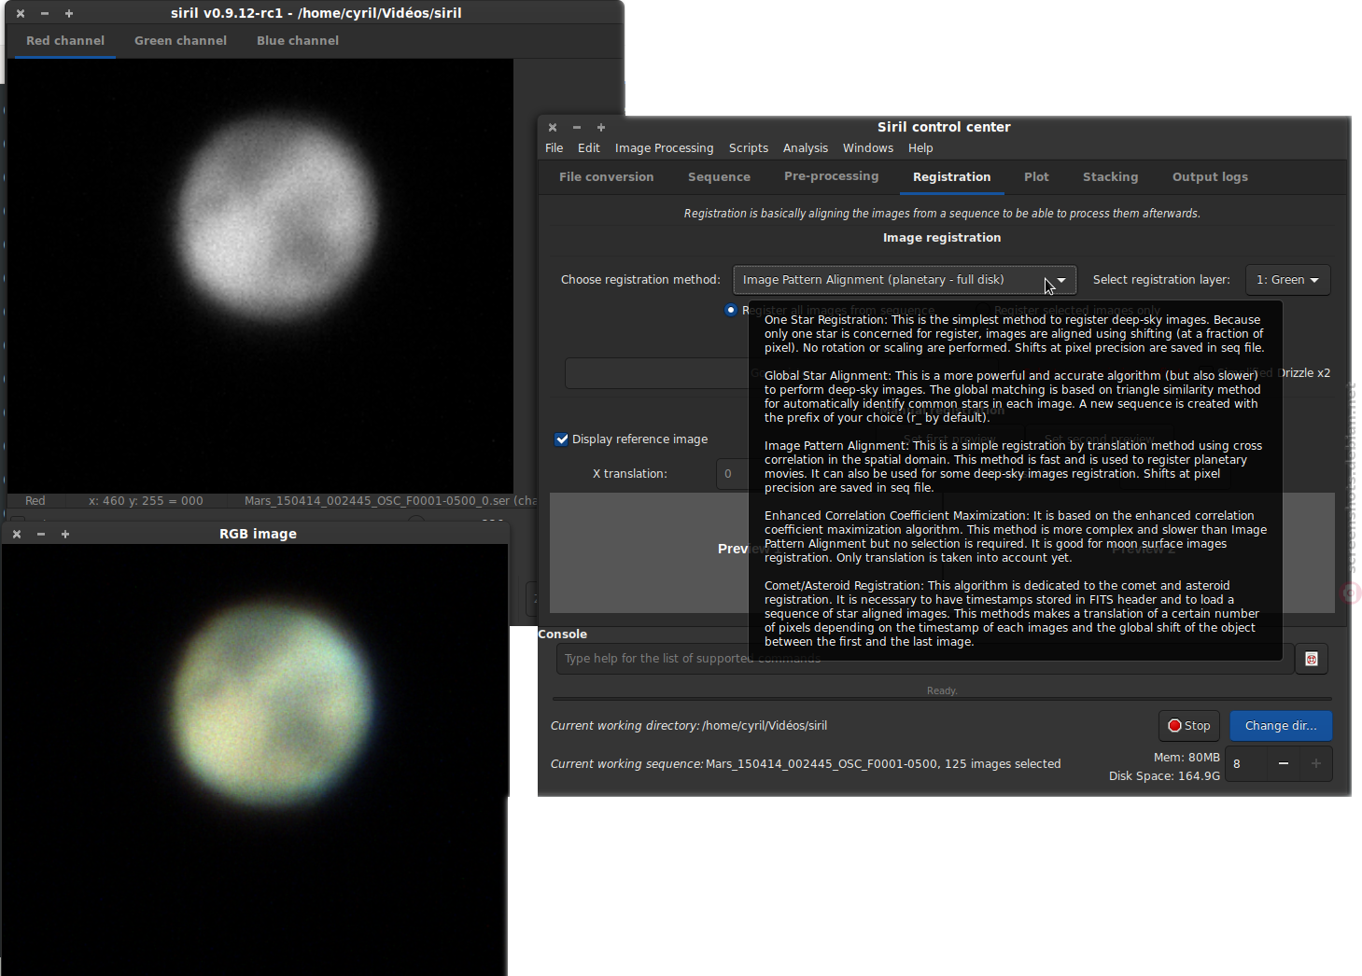The width and height of the screenshot is (1362, 976).
Task: Select Register all images from sequence radio
Action: [731, 310]
